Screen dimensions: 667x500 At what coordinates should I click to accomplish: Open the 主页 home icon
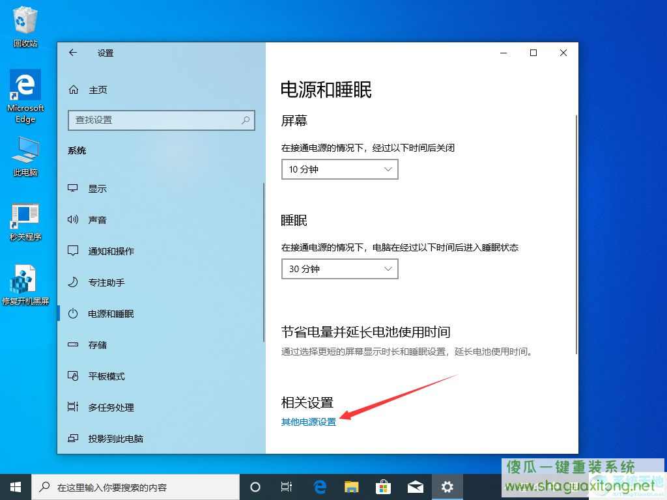point(74,90)
